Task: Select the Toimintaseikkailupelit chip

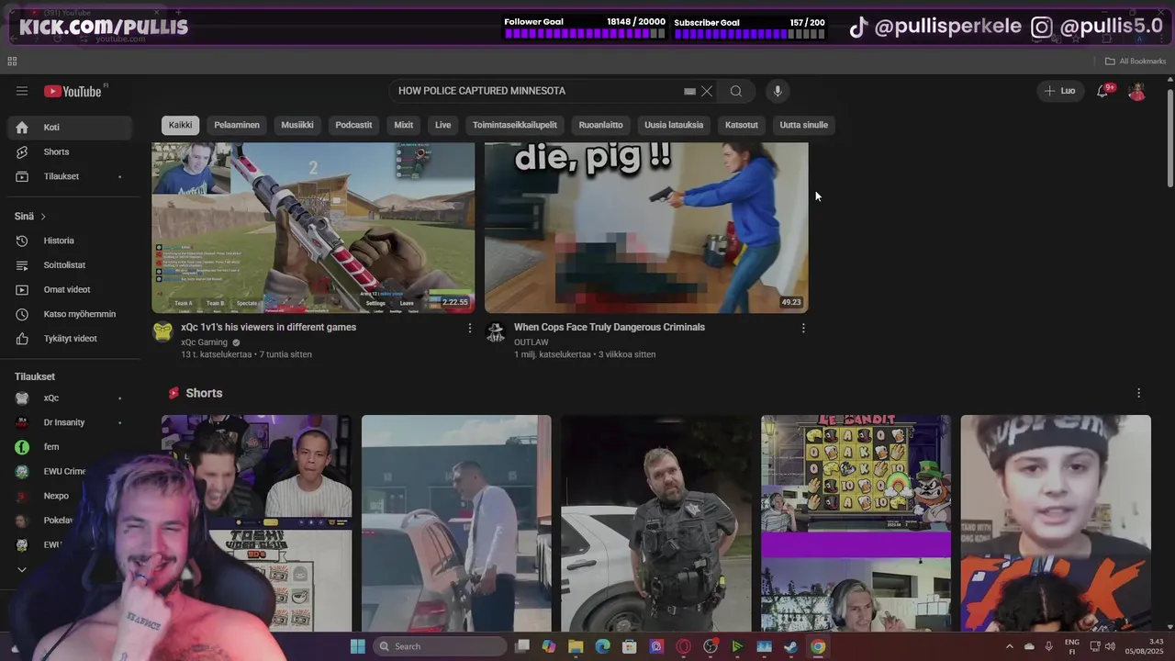Action: [x=515, y=125]
